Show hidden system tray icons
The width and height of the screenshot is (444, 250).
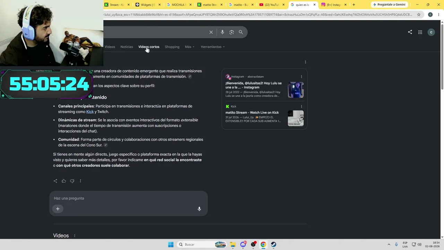click(x=389, y=244)
